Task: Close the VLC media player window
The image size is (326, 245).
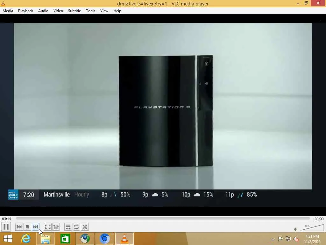Action: [x=318, y=3]
